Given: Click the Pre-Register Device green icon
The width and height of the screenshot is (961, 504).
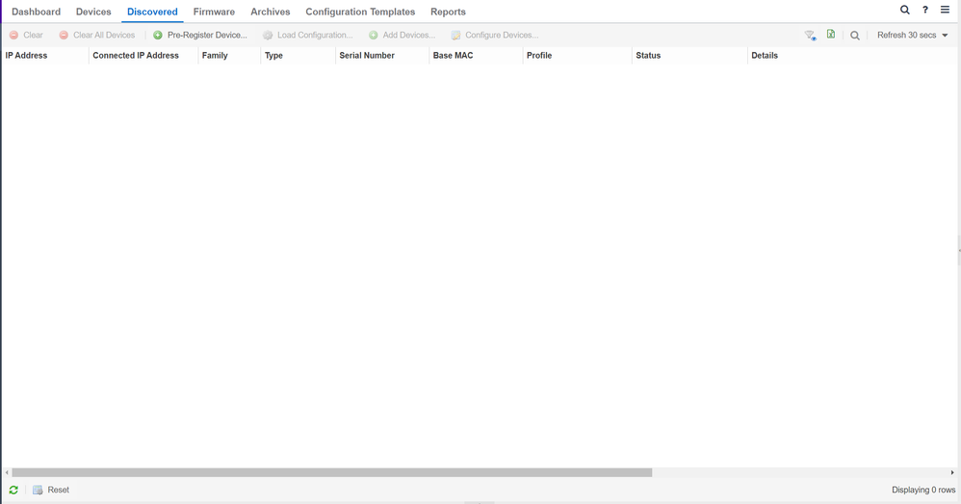Looking at the screenshot, I should (158, 36).
